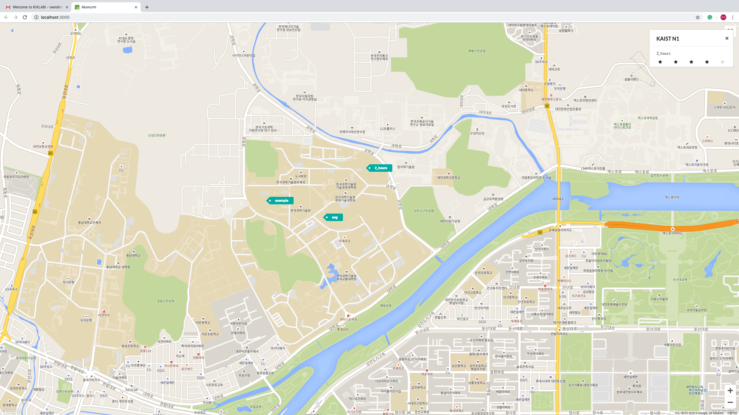This screenshot has width=739, height=415.
Task: Click the fifth (grey) rating star
Action: coord(722,62)
